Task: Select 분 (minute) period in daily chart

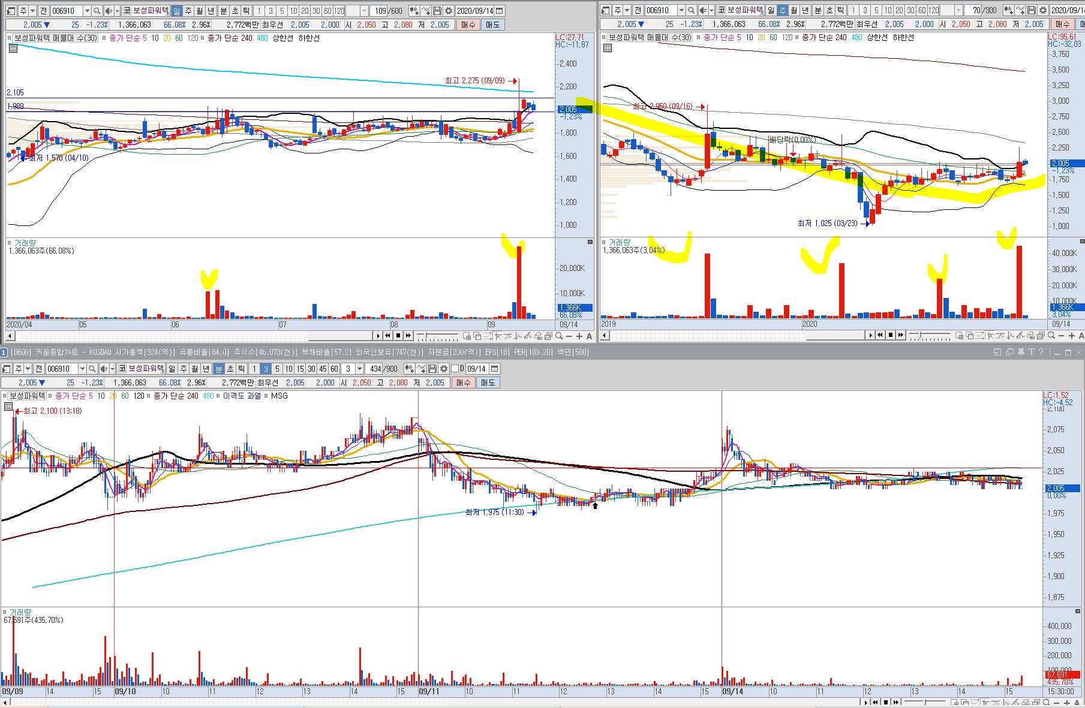Action: [223, 11]
